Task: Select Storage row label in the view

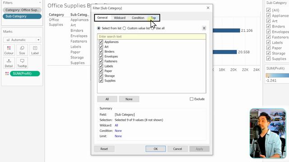Action: 77,57
